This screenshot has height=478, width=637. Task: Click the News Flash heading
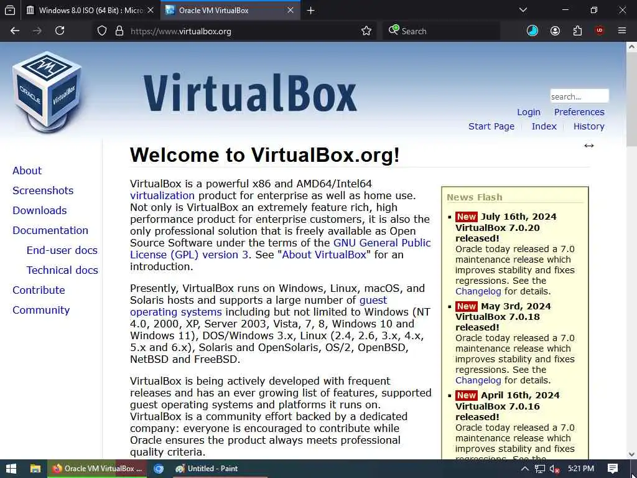pyautogui.click(x=475, y=197)
